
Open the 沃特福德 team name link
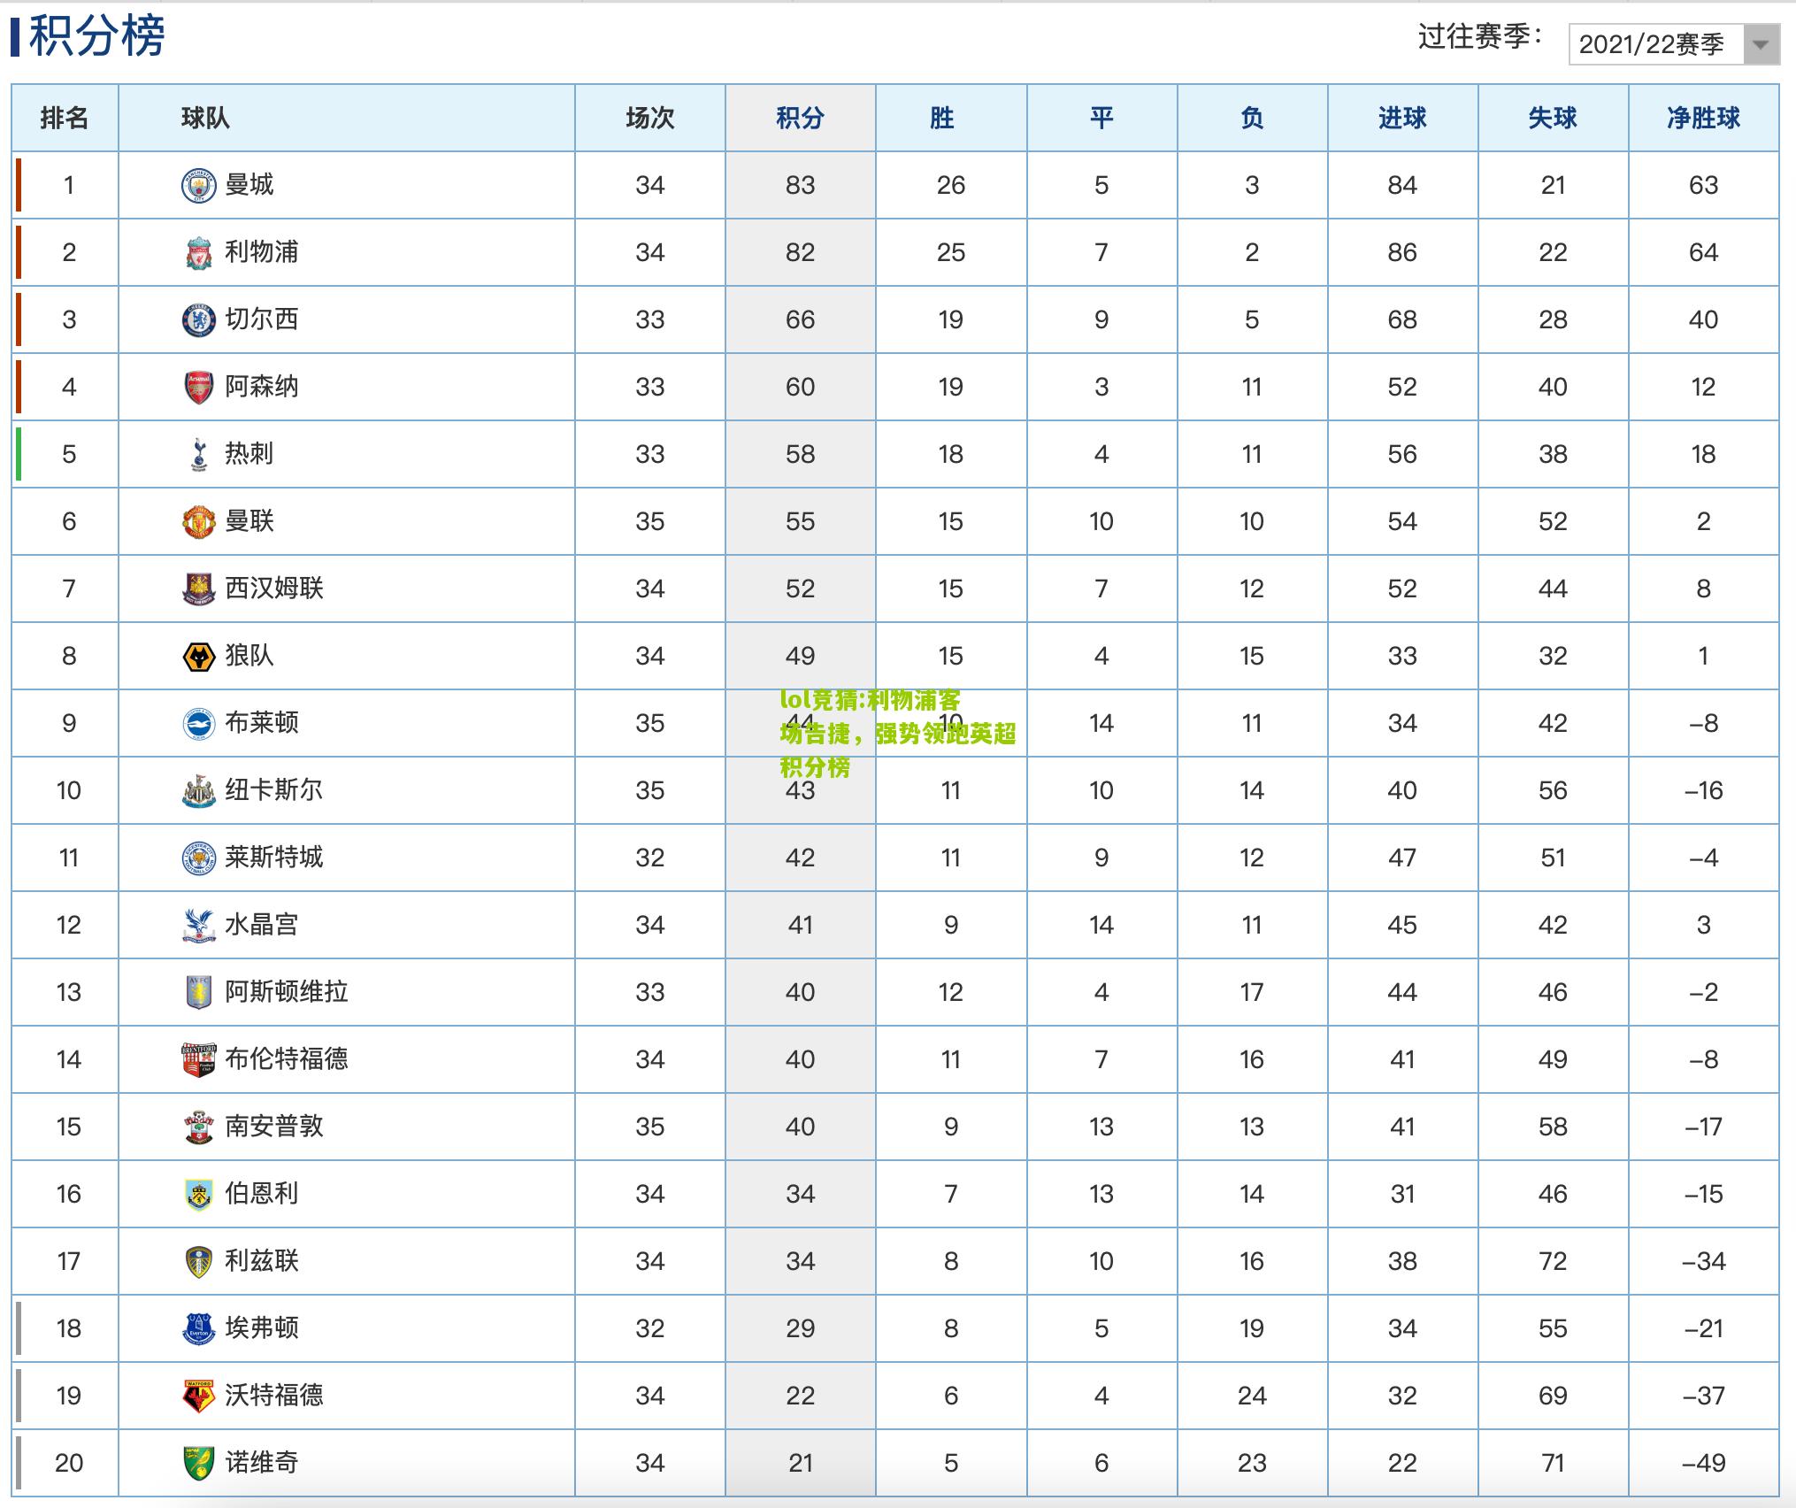274,1396
